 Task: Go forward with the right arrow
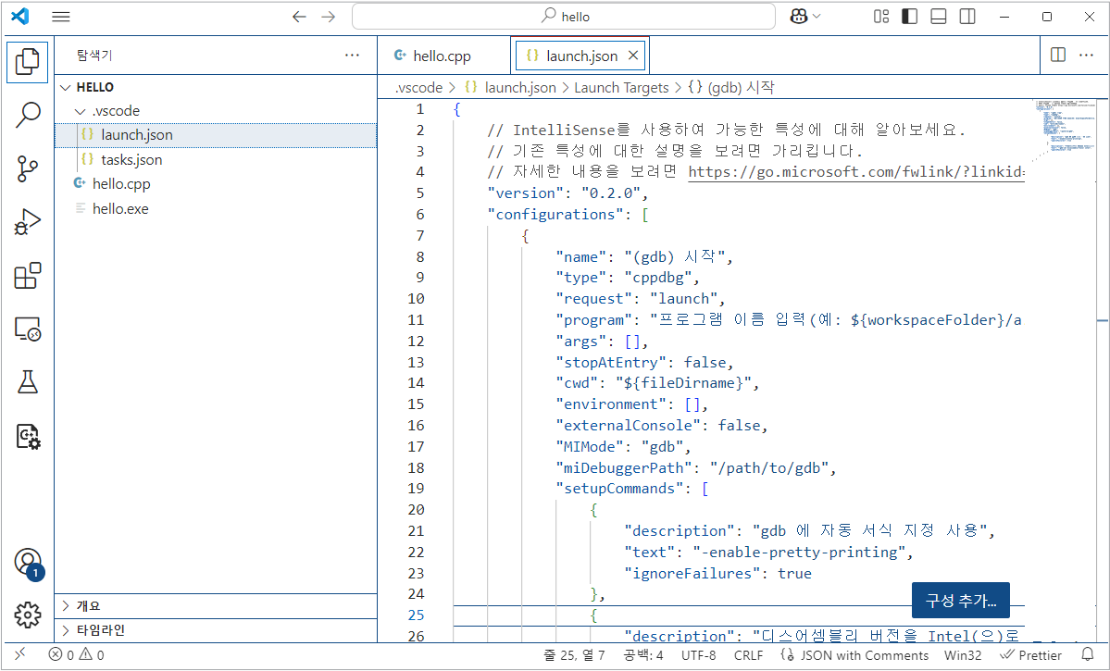click(329, 17)
